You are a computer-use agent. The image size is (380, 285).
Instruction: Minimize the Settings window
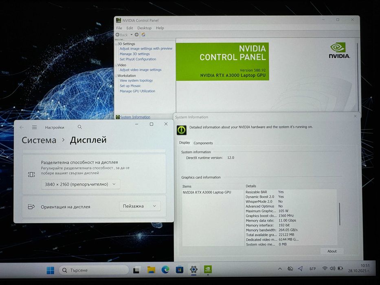[x=137, y=124]
